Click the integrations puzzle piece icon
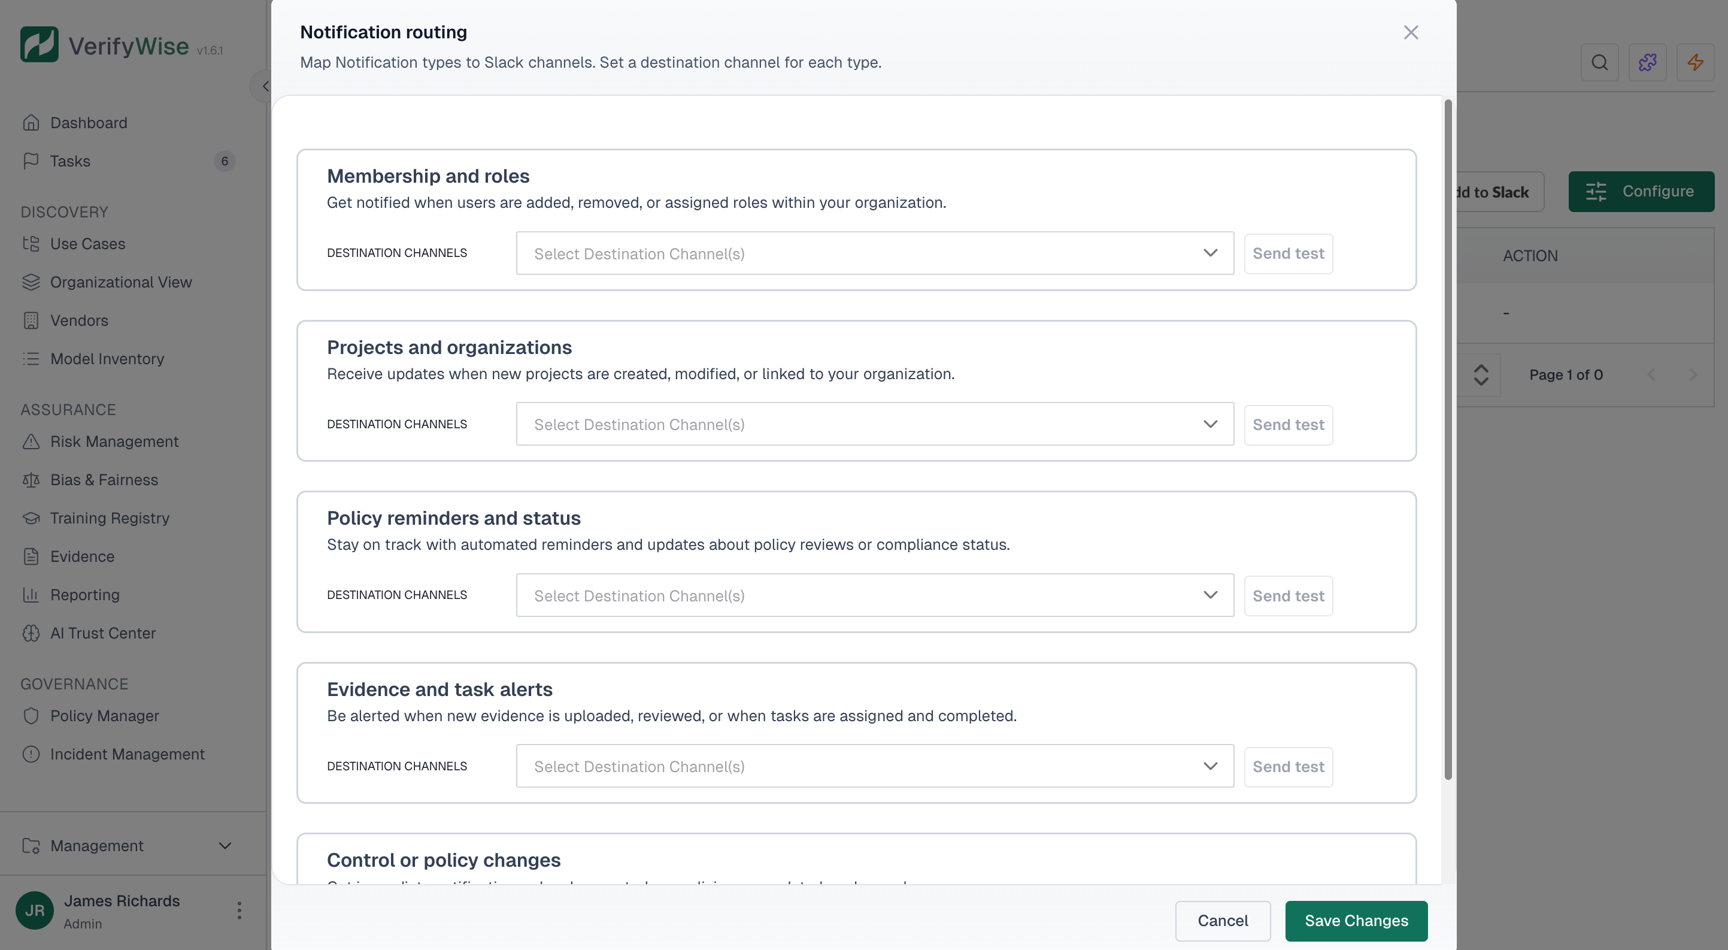The image size is (1728, 950). point(1648,62)
